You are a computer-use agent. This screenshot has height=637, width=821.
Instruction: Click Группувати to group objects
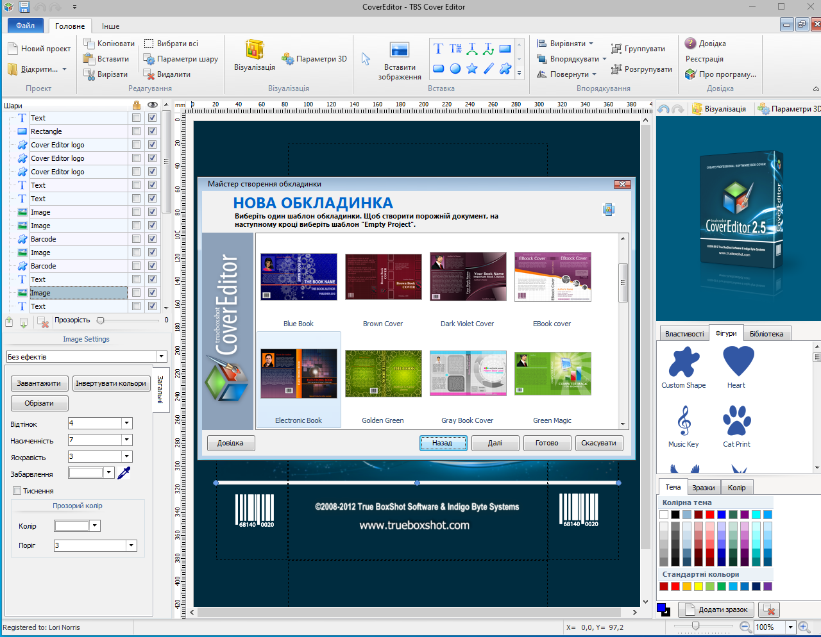coord(638,49)
